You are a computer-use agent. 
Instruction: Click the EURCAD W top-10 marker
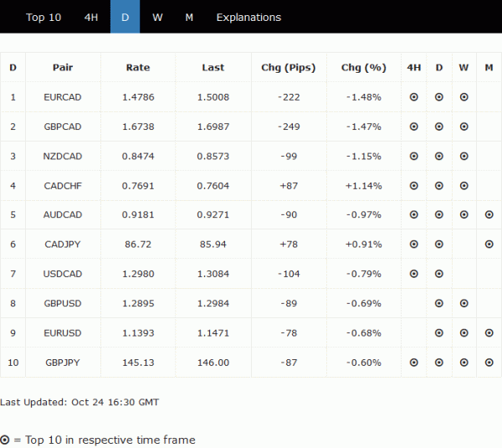tap(464, 97)
